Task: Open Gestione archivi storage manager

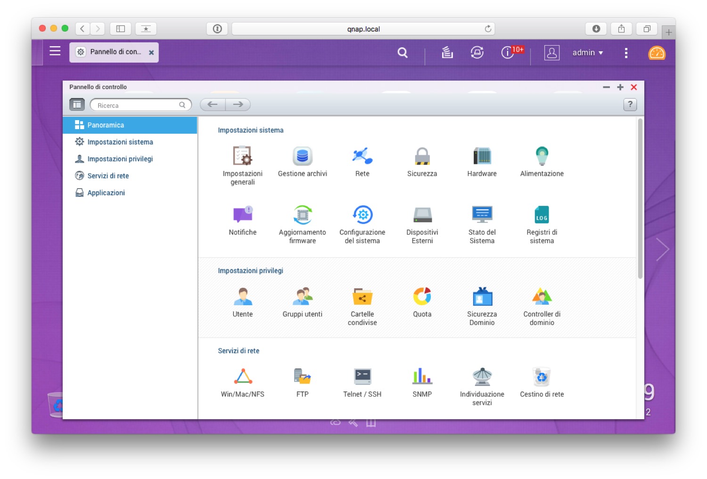Action: 303,162
